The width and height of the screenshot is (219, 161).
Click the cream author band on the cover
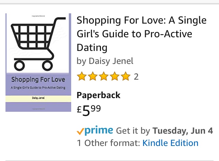point(38,98)
